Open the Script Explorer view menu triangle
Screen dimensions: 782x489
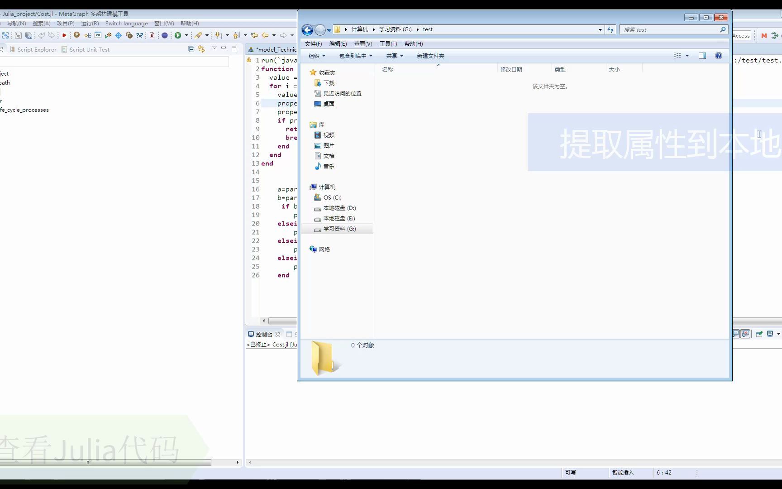214,48
